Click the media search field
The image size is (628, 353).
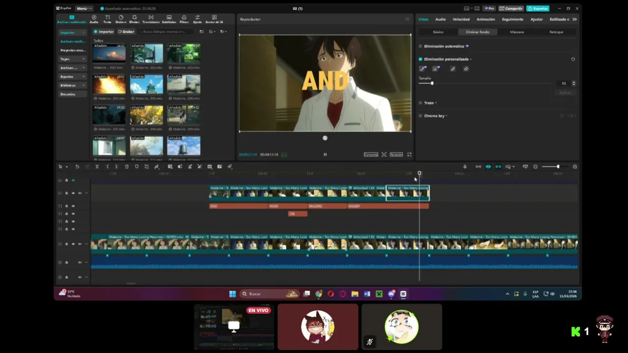click(167, 31)
